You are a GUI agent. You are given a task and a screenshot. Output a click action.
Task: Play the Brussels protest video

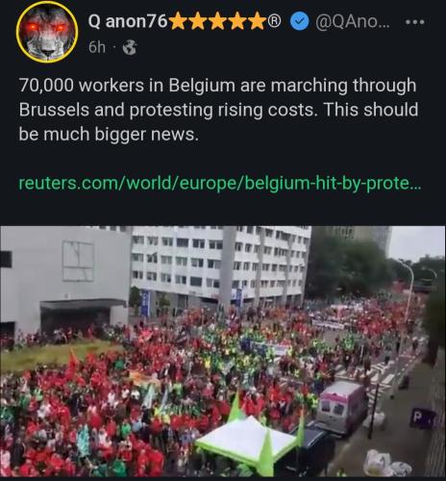point(223,351)
